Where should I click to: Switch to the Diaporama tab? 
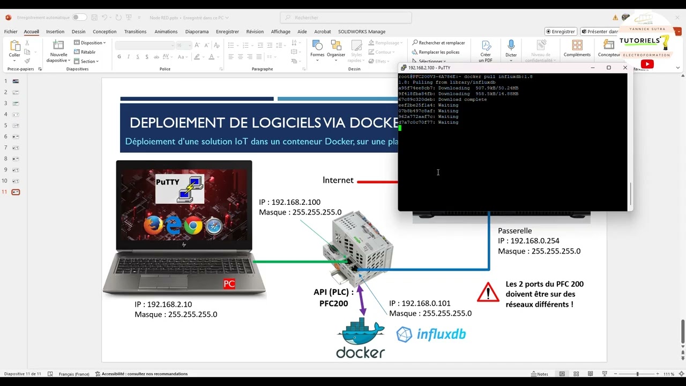tap(197, 32)
